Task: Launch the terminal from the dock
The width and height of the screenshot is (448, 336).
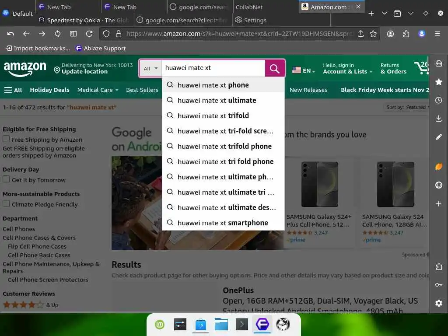Action: pos(241,324)
